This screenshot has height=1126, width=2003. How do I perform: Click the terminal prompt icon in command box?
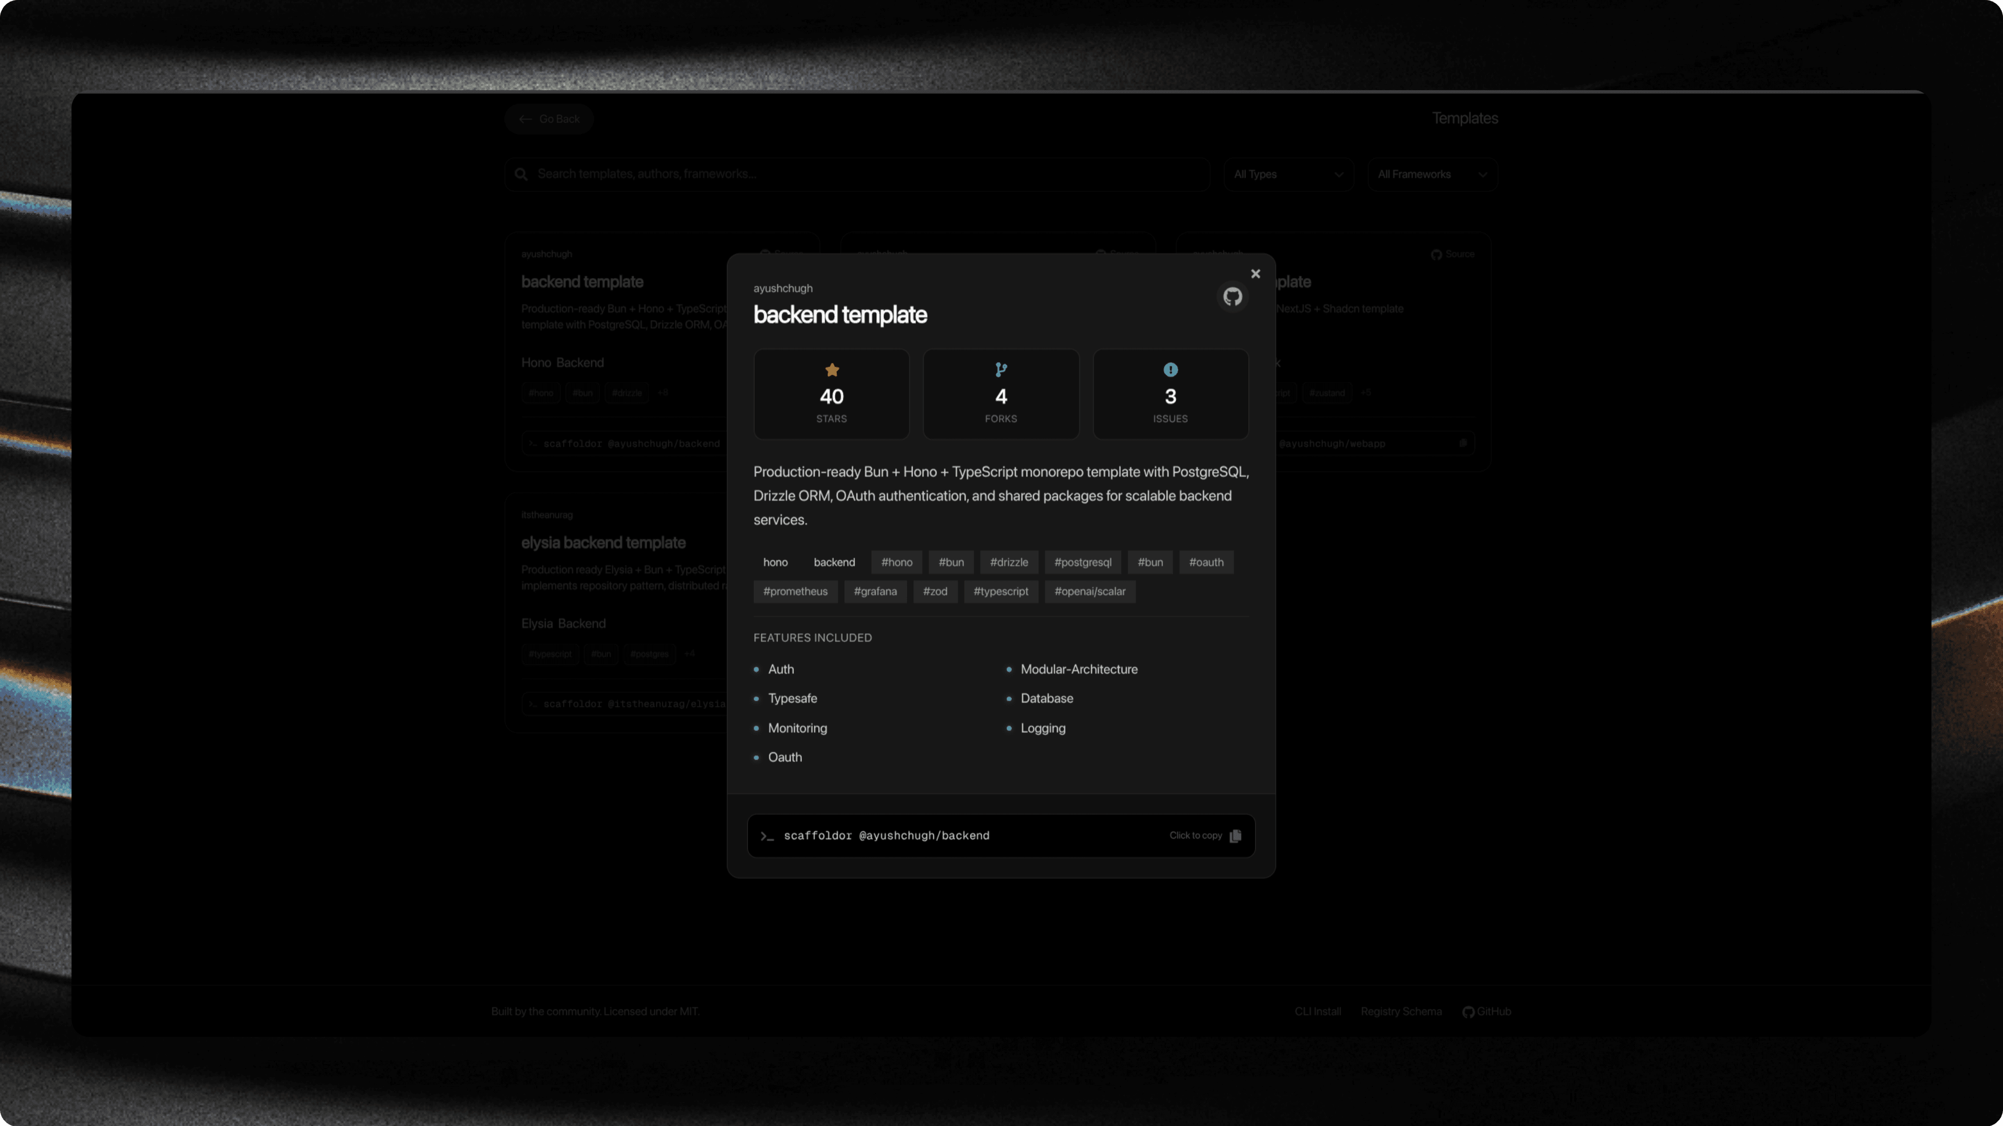coord(767,836)
